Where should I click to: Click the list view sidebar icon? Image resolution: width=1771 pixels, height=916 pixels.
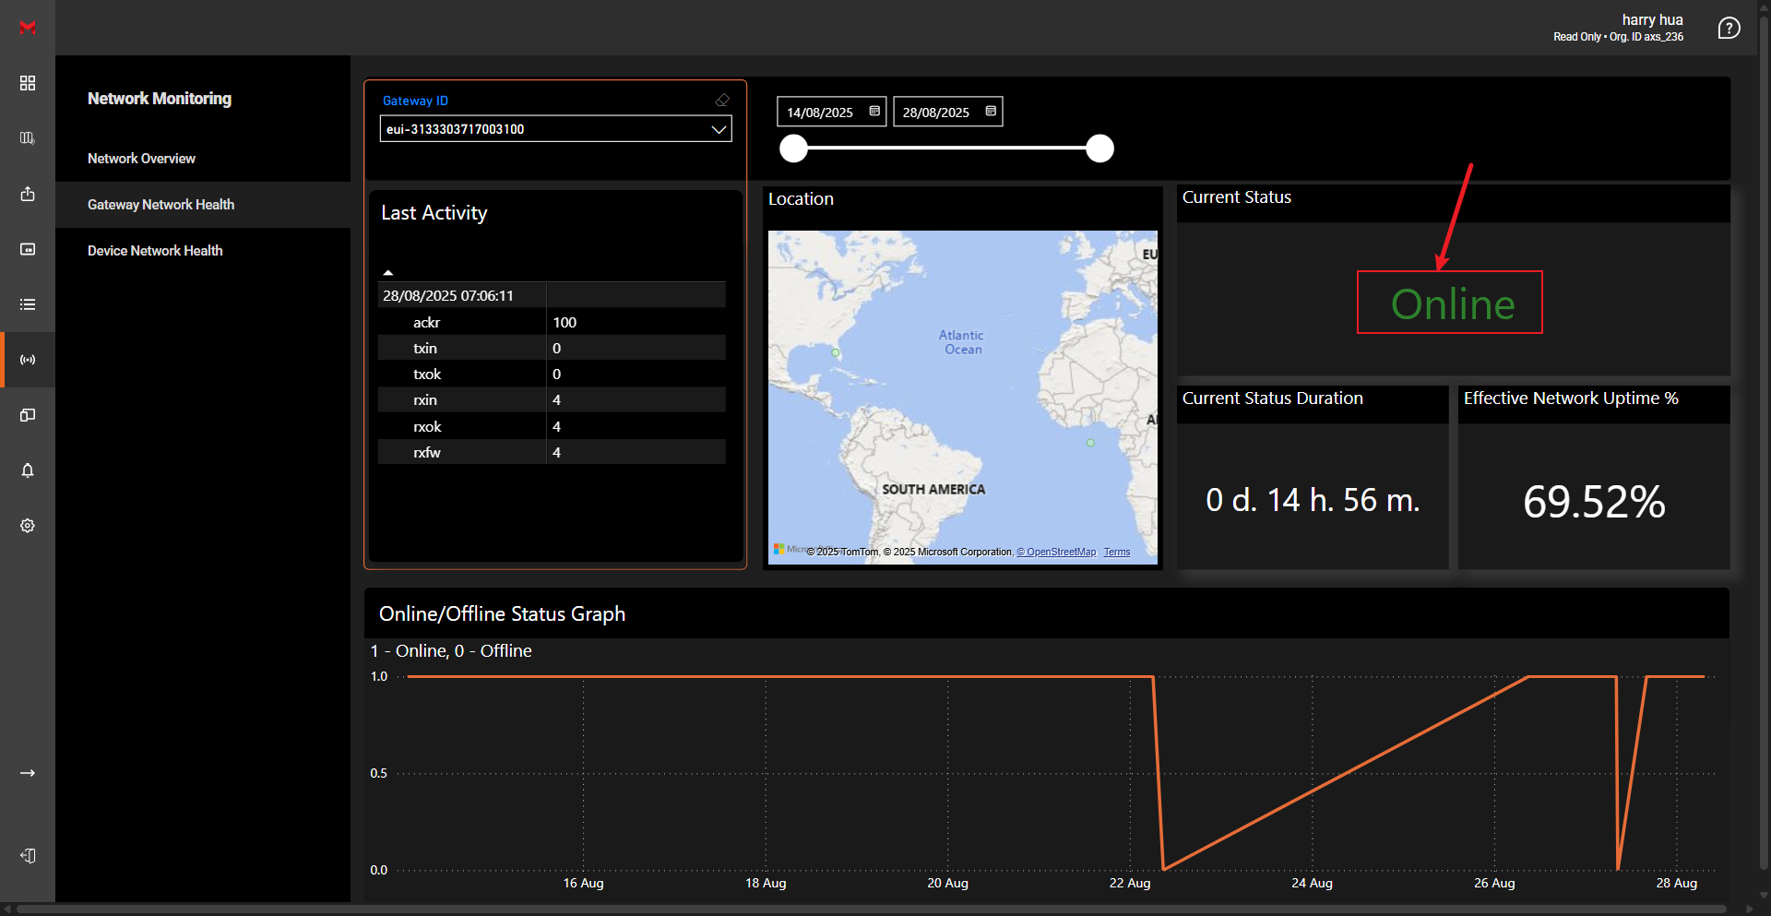(28, 304)
